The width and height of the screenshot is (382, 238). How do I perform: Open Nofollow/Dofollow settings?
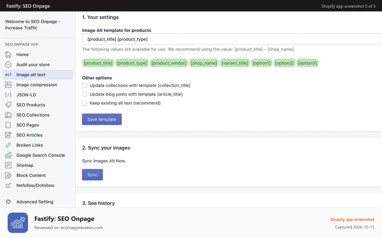(x=38, y=185)
